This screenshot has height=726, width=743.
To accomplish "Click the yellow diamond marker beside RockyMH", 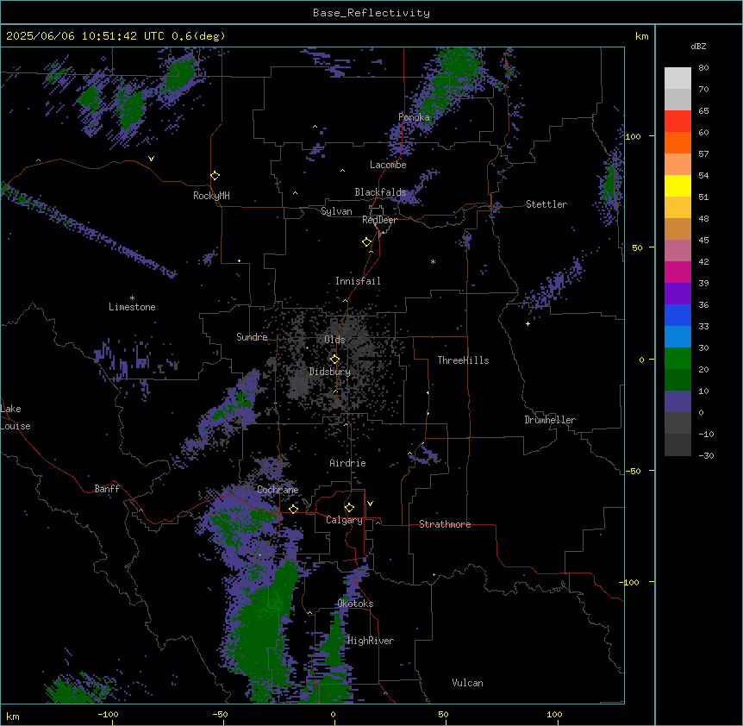I will coord(215,175).
